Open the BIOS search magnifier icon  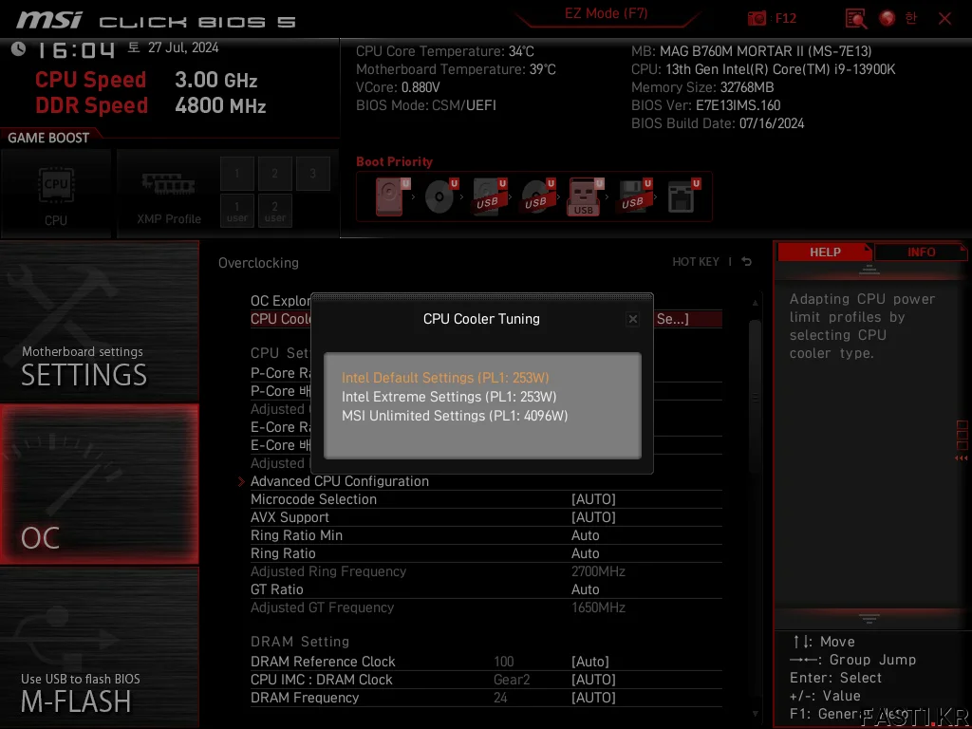(x=855, y=18)
